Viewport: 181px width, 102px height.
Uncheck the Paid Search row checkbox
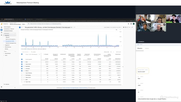(x=22, y=66)
